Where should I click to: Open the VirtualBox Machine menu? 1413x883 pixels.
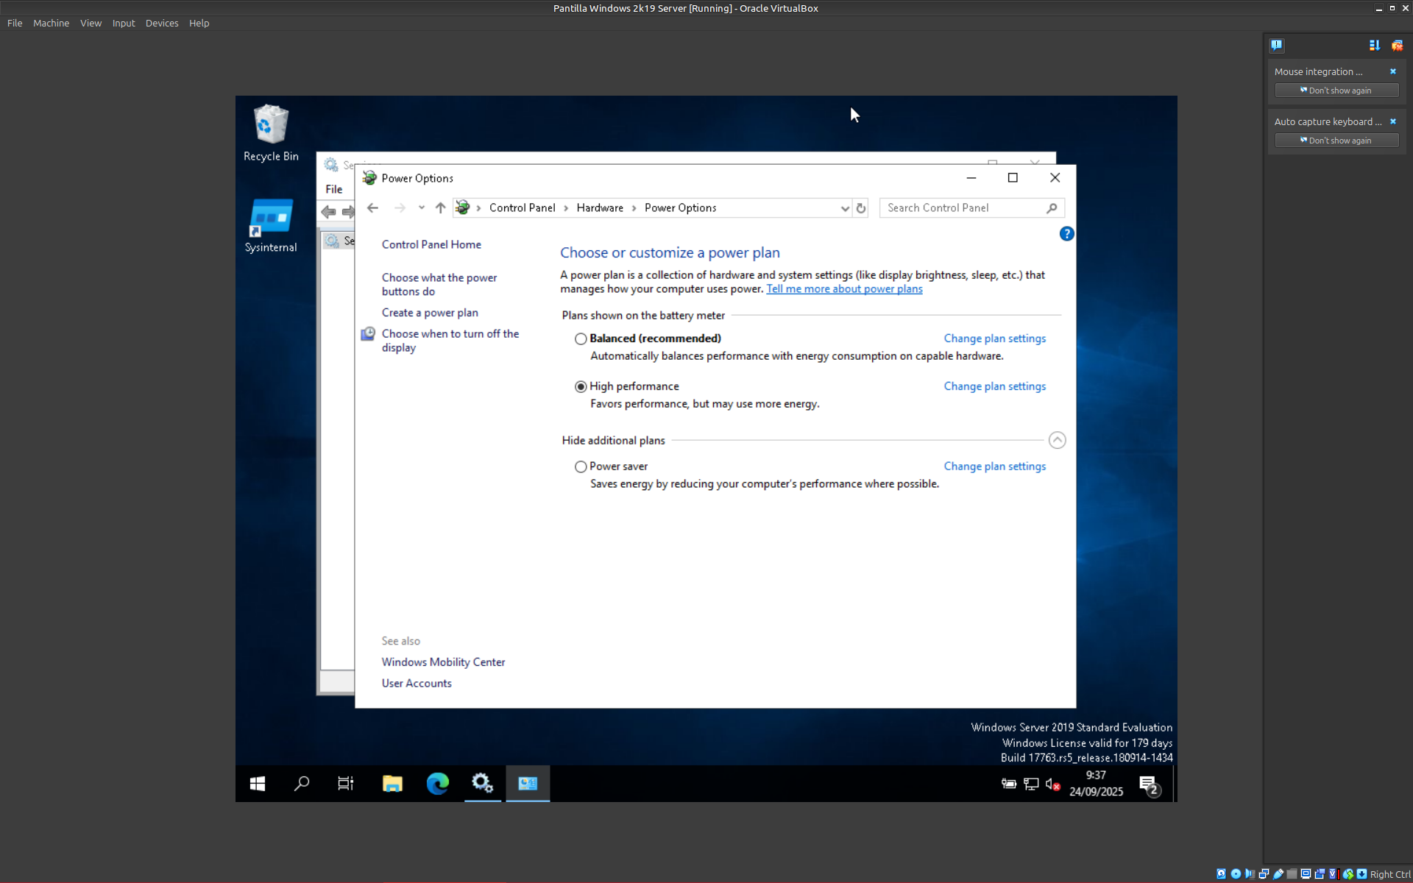click(51, 23)
